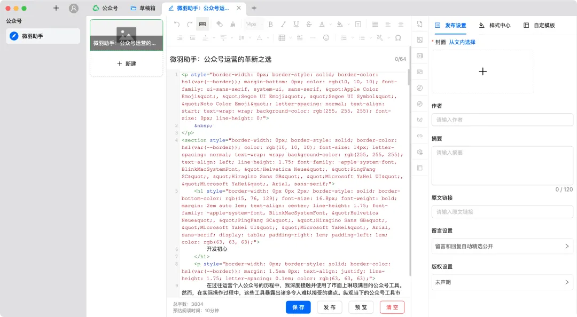
Task: Click the import document icon in side strip
Action: coord(419,24)
